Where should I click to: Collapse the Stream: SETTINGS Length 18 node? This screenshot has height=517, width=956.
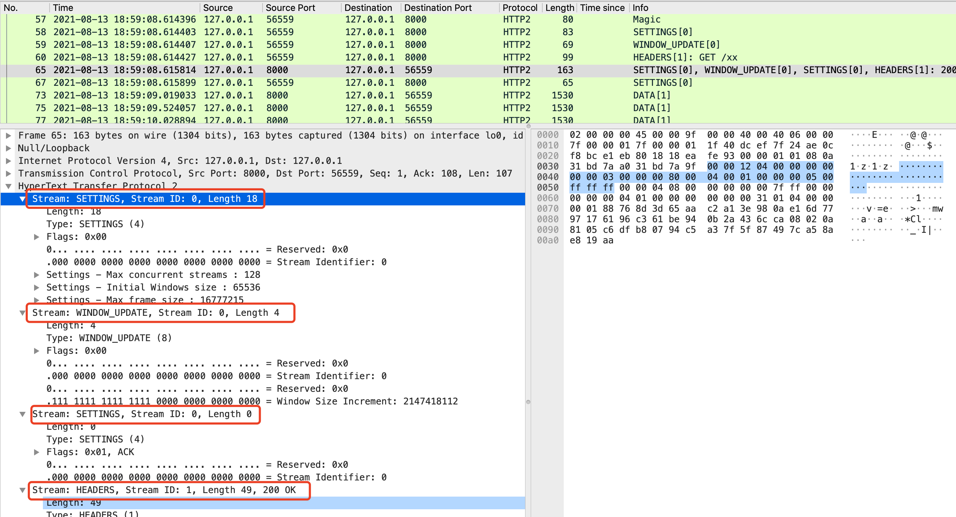pos(22,199)
